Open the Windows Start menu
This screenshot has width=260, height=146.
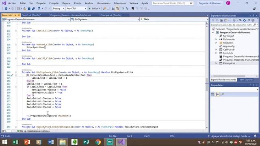click(x=4, y=142)
